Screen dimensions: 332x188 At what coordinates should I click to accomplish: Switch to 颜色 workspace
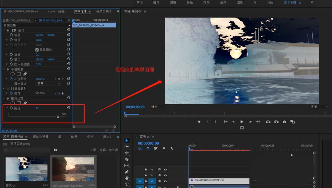tap(190, 2)
